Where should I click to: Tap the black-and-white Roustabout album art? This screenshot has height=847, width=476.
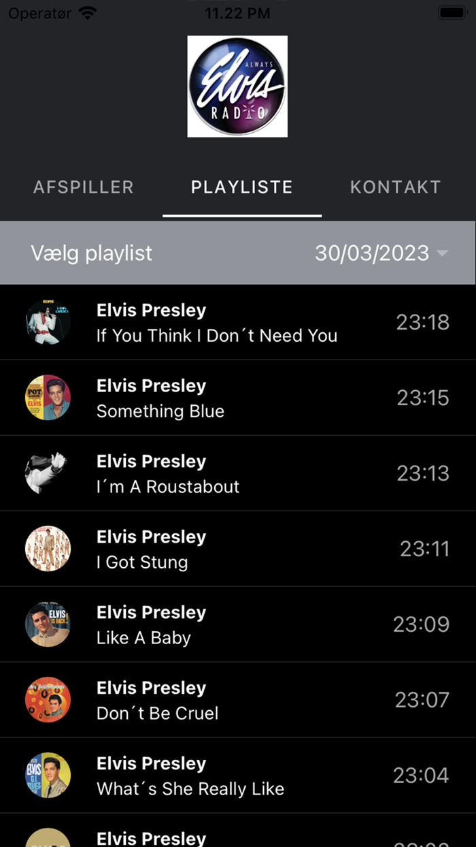tap(48, 473)
